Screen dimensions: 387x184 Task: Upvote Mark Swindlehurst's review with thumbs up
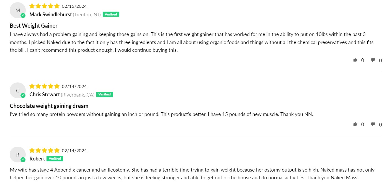pyautogui.click(x=355, y=60)
